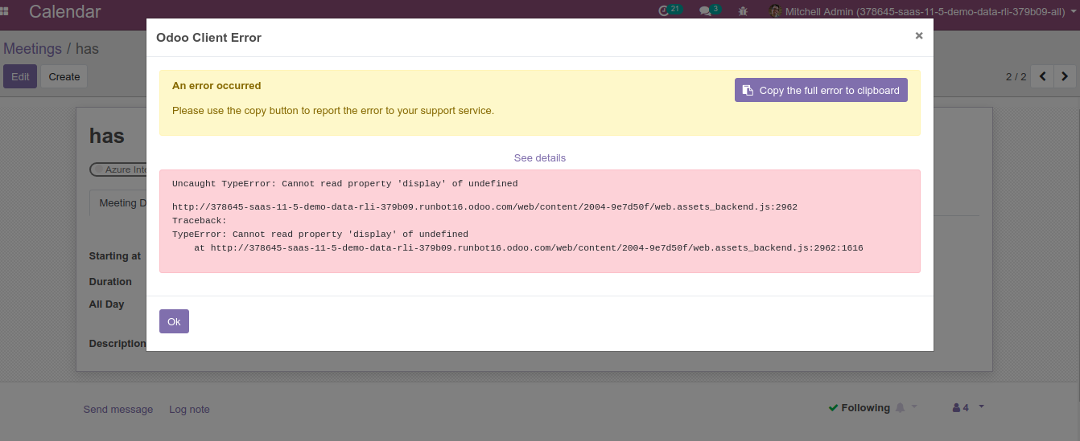Click the Azure Interior attendee tag
1080x441 pixels.
[118, 169]
